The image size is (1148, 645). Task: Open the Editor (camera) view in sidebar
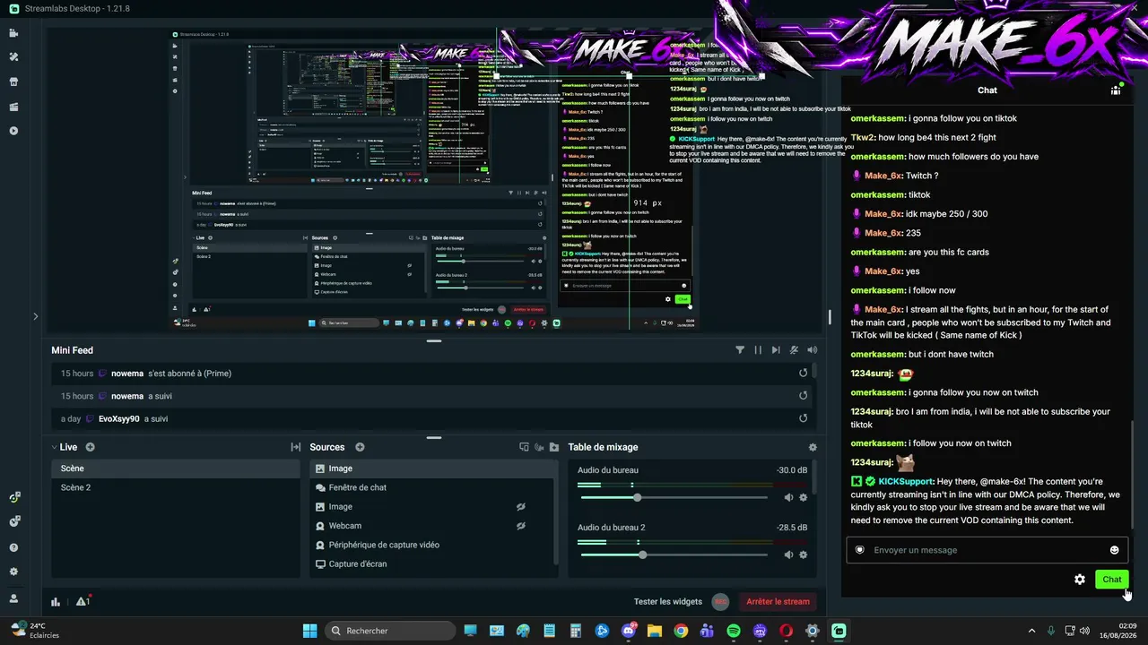click(x=13, y=33)
